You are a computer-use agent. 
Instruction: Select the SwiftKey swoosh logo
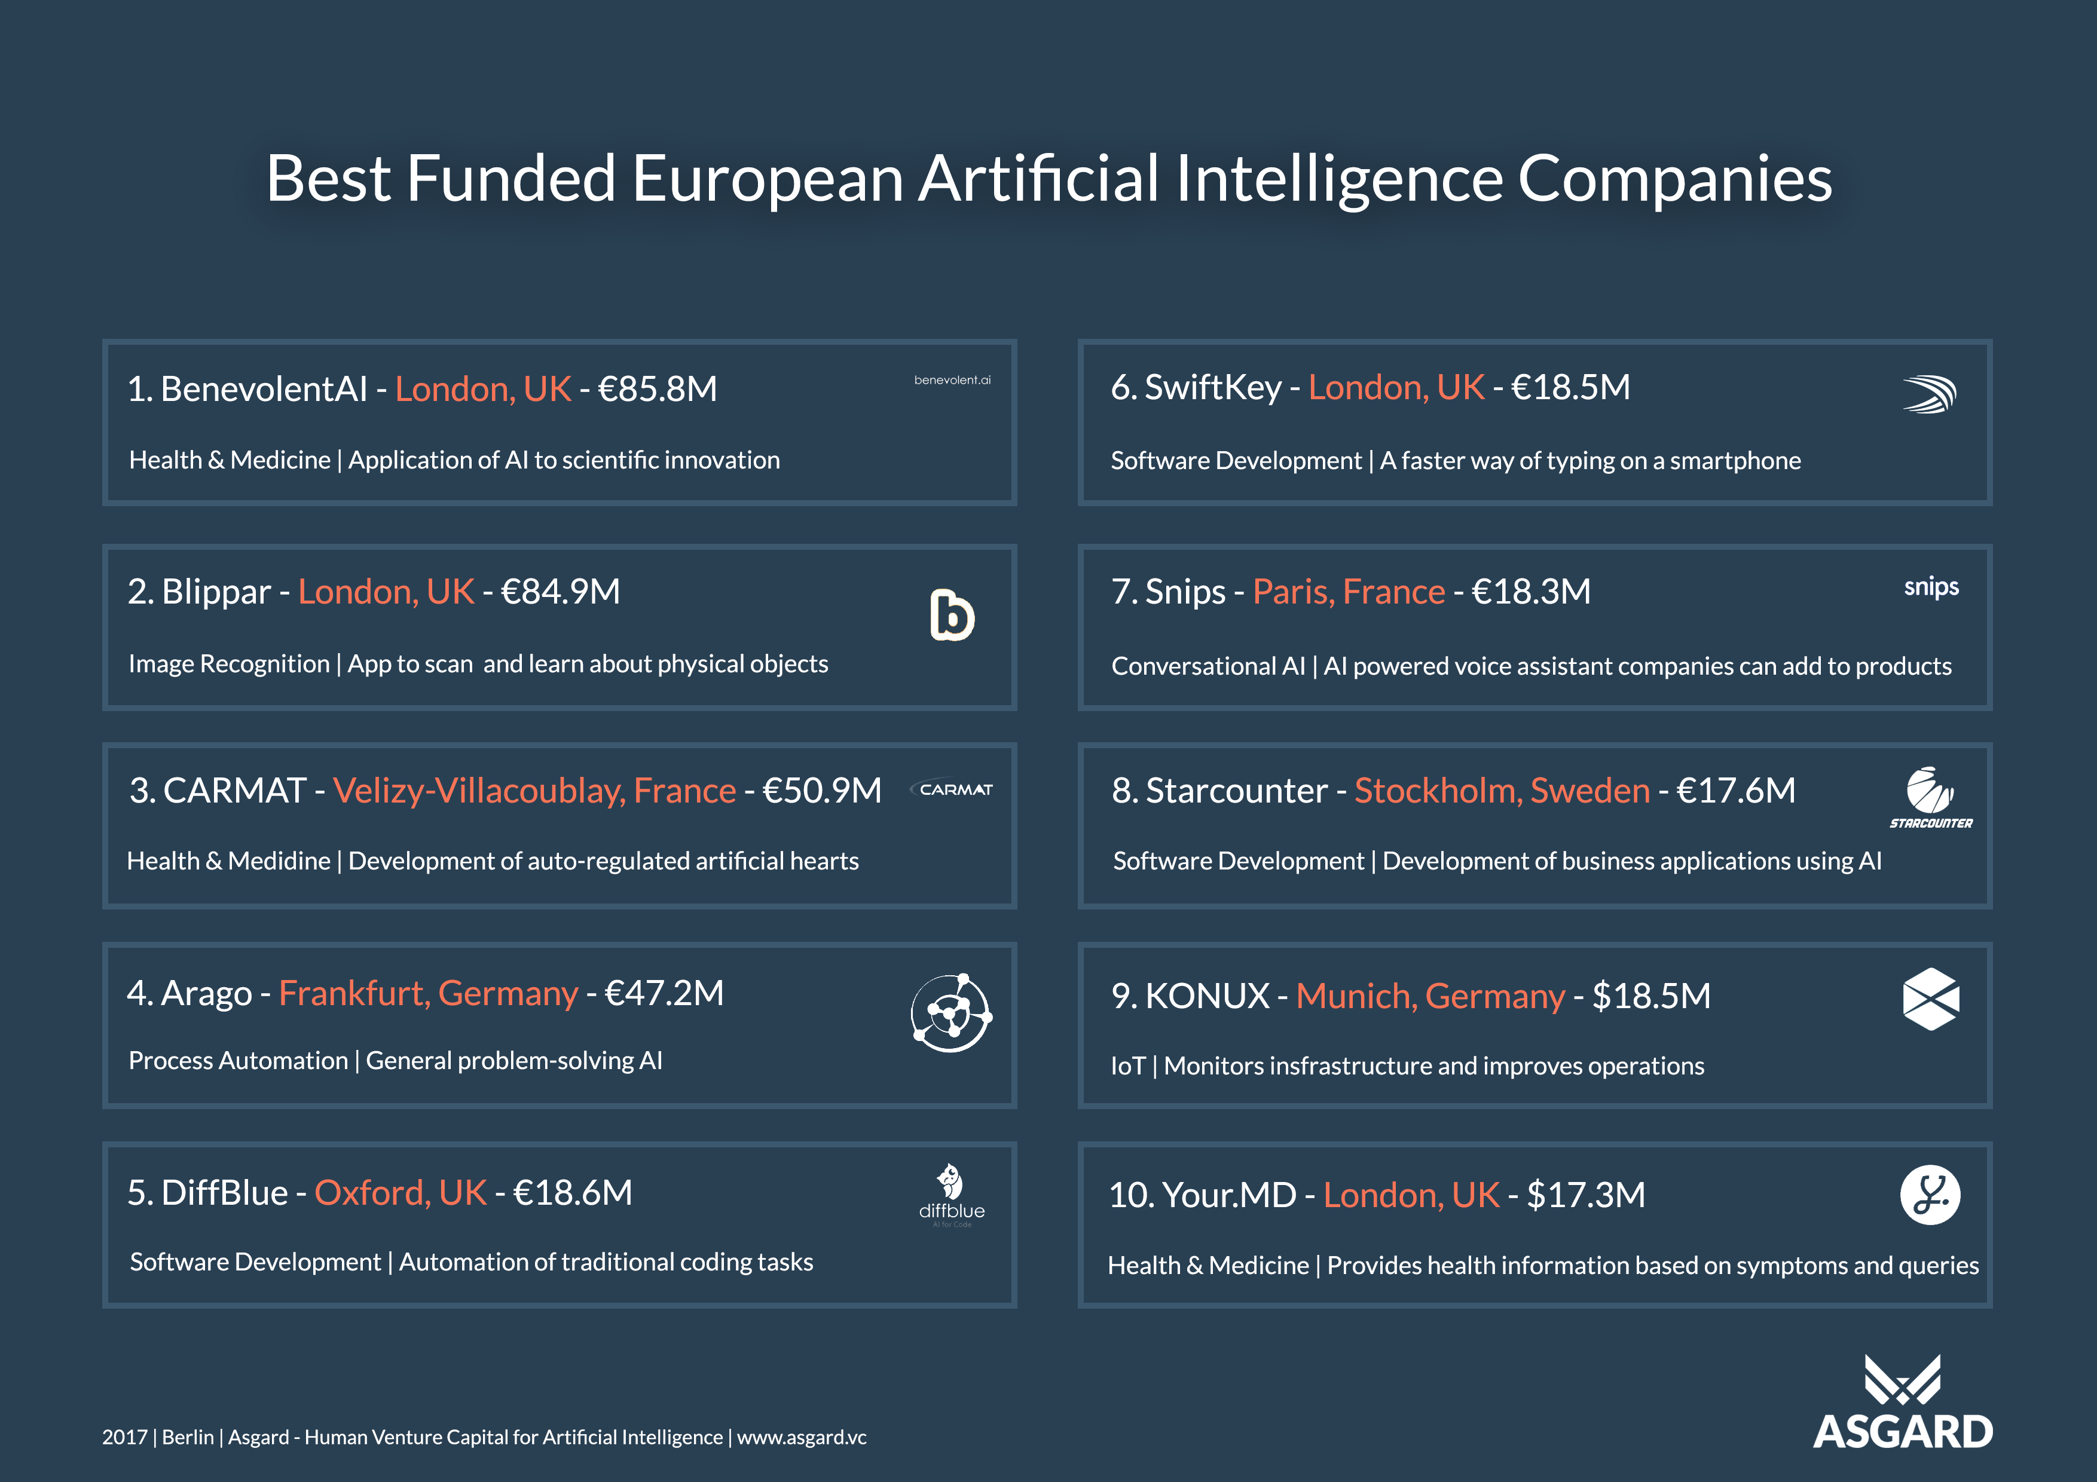1929,394
